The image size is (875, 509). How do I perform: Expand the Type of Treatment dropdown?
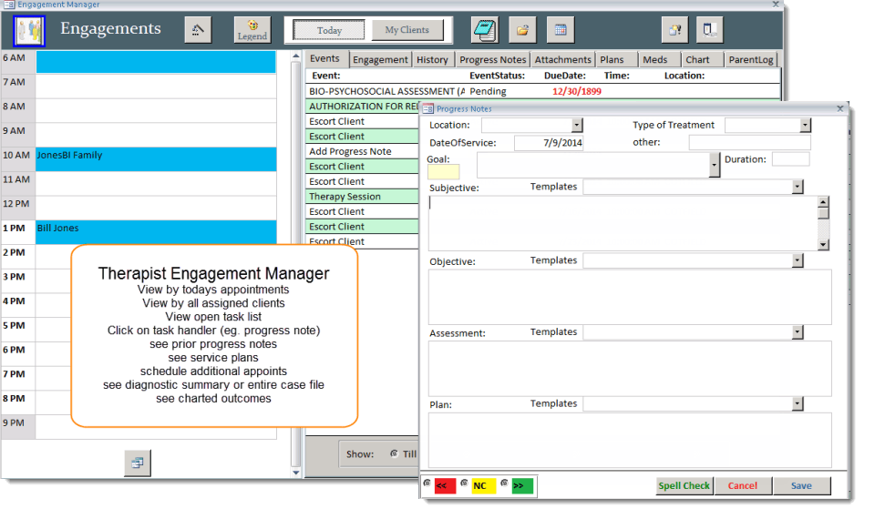coord(805,126)
